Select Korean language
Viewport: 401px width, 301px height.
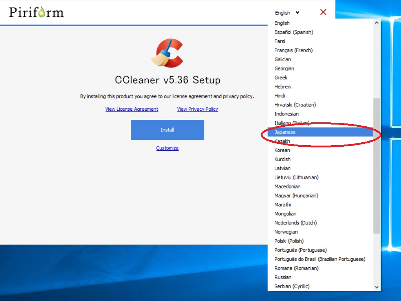(x=320, y=150)
